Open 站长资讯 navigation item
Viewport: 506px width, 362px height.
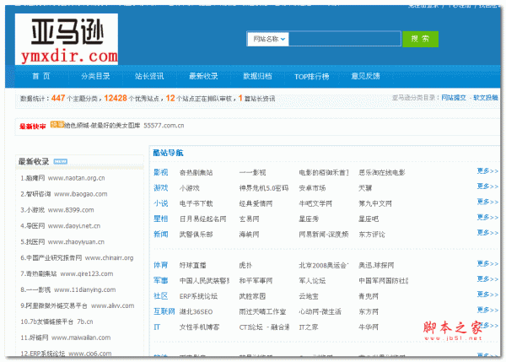tap(149, 76)
